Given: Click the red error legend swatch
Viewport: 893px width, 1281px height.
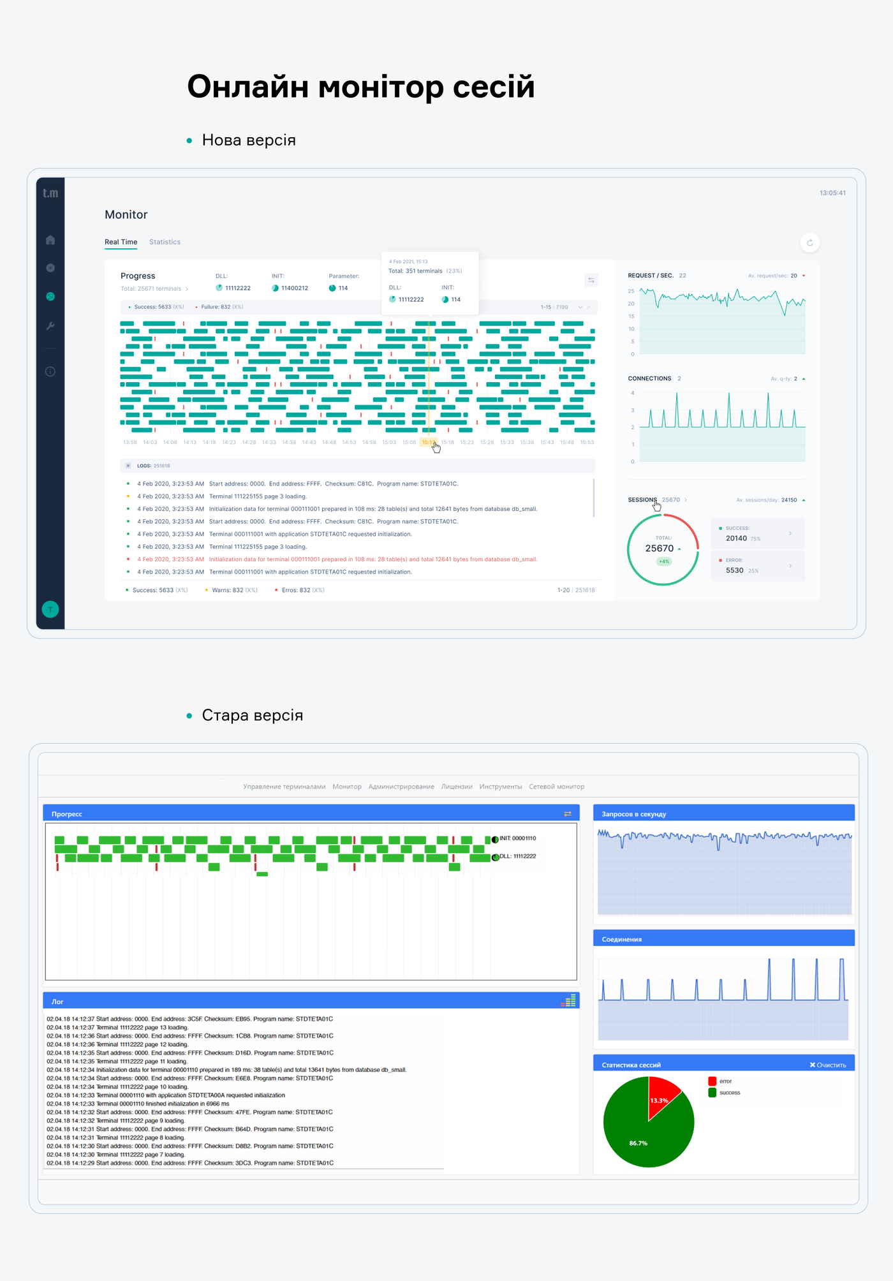Looking at the screenshot, I should (x=712, y=1081).
